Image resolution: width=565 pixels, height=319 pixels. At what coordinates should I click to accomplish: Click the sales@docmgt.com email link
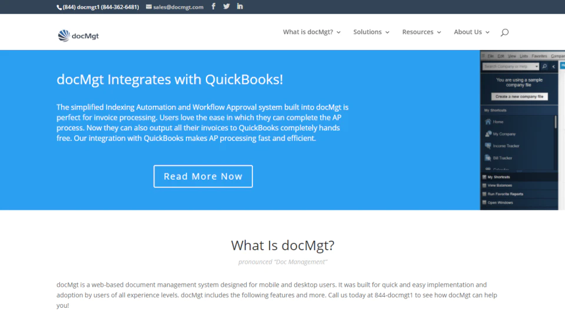tap(178, 7)
